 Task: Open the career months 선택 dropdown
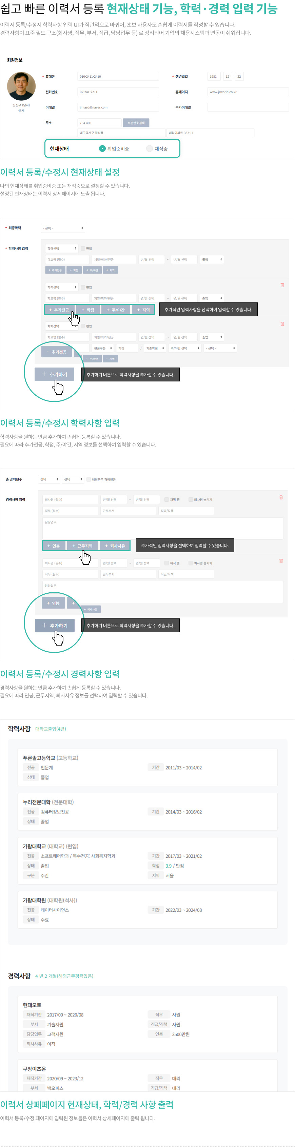73,479
